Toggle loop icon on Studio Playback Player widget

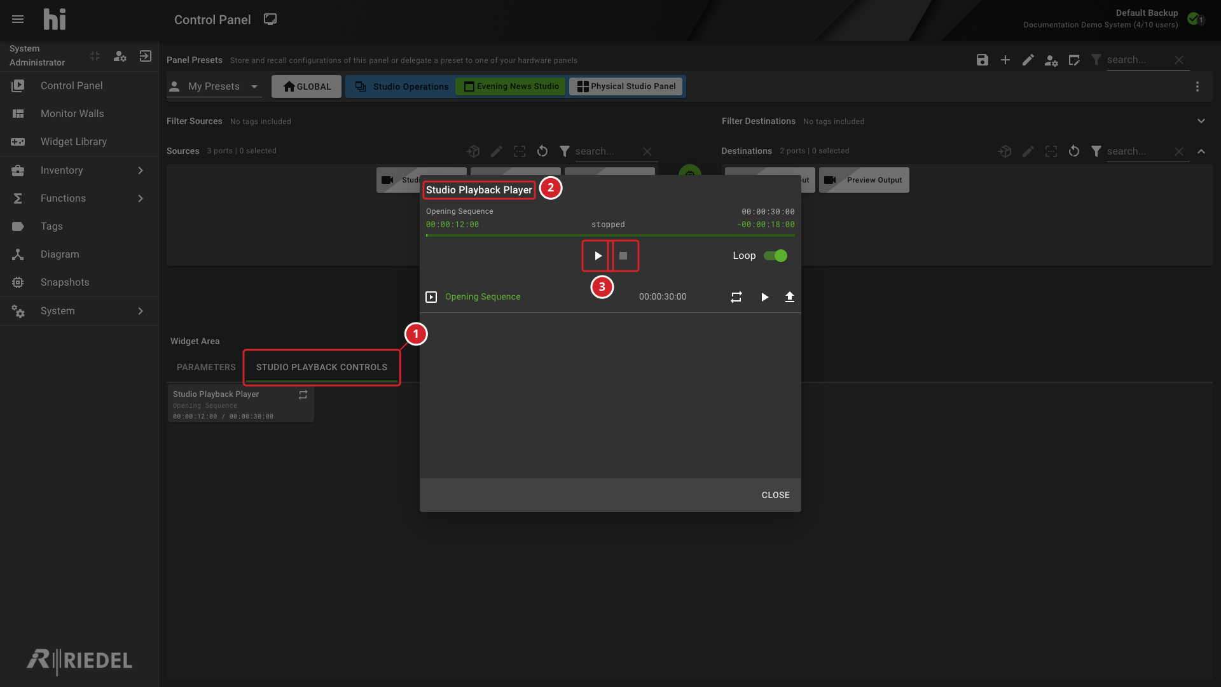click(303, 394)
